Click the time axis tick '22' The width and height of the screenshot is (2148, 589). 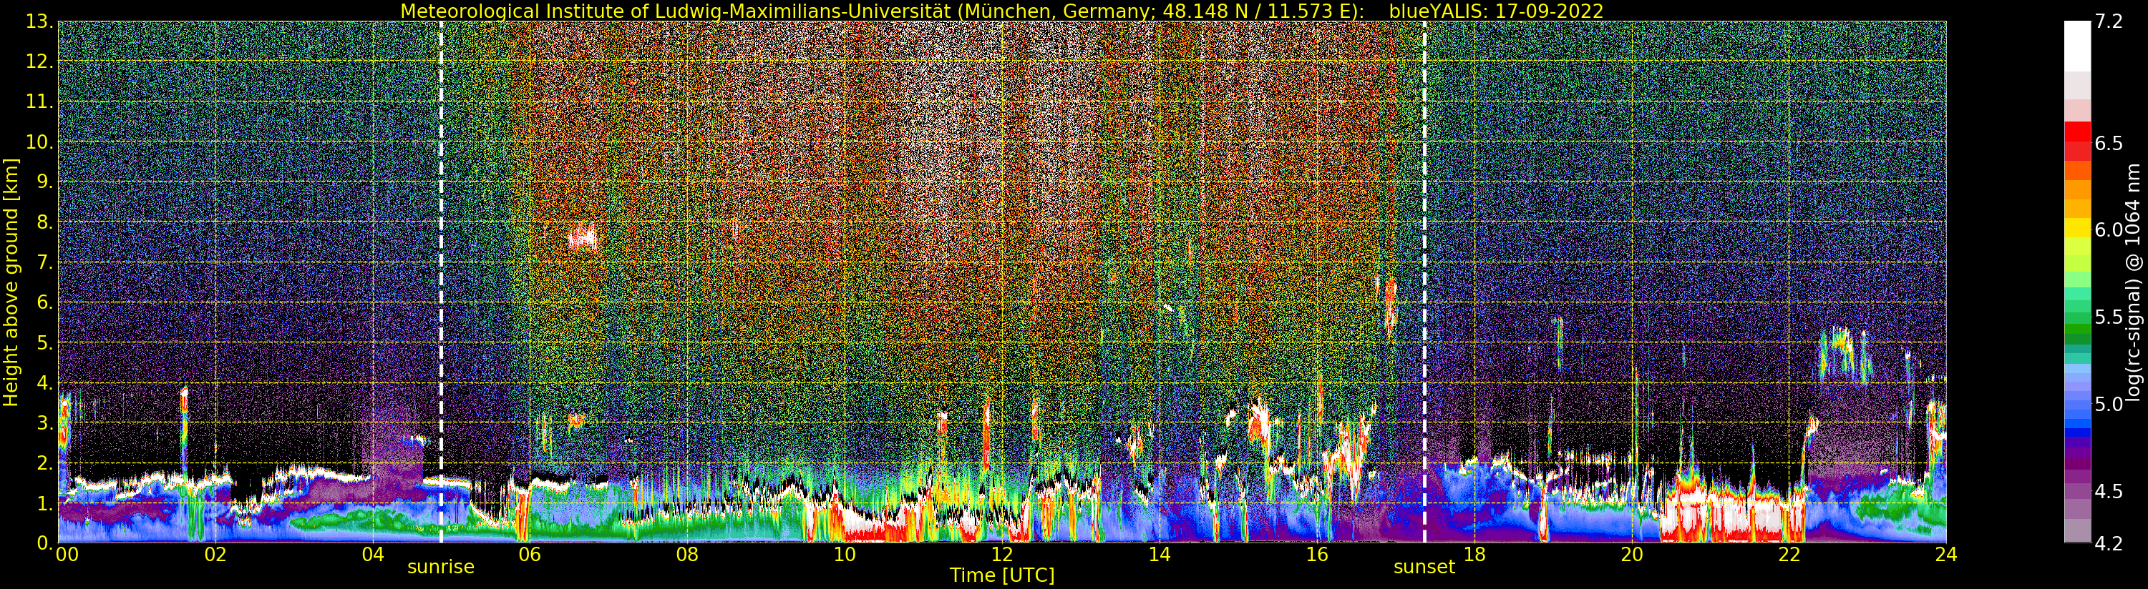click(1789, 554)
